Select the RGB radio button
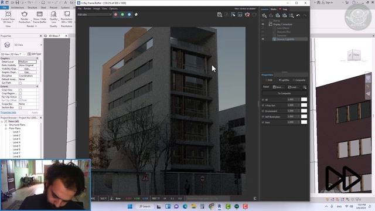This screenshot has height=211, width=375. tap(267, 80)
